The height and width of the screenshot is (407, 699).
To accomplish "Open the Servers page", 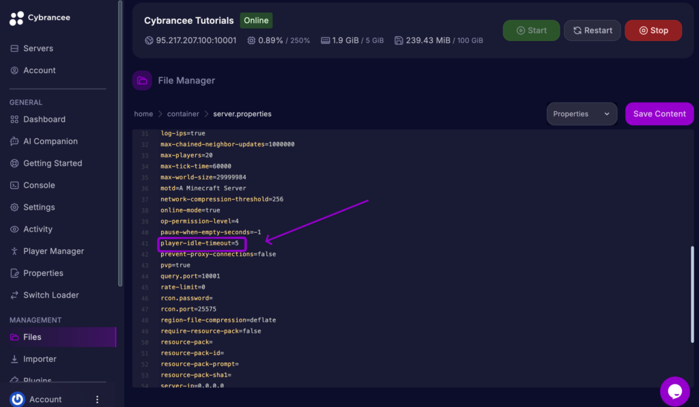I will coord(38,48).
